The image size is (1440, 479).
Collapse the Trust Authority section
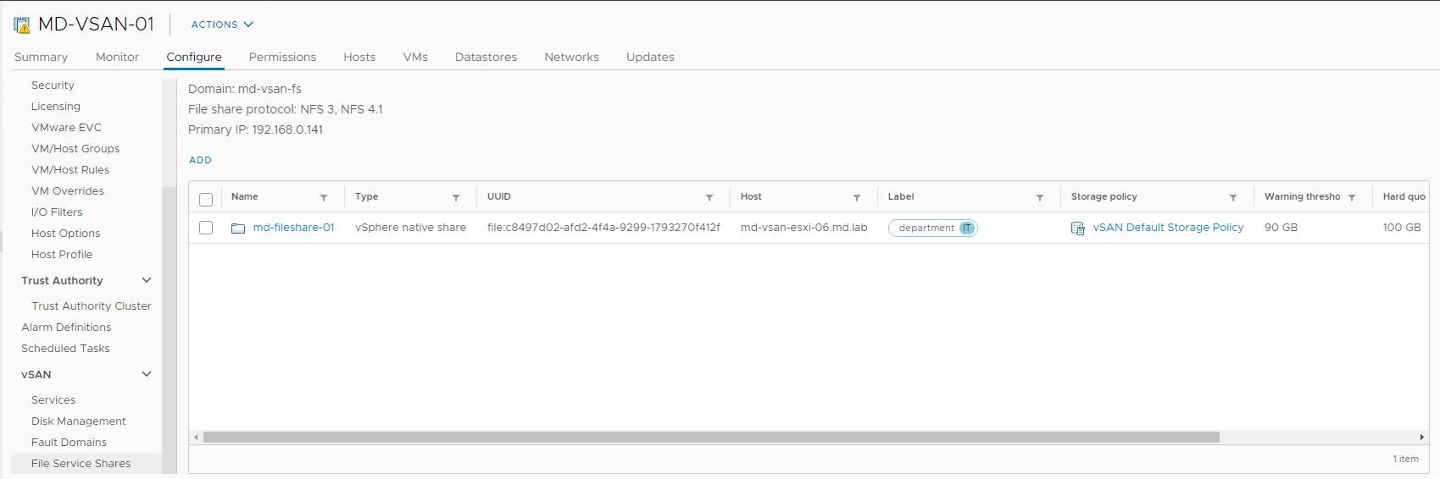(147, 280)
